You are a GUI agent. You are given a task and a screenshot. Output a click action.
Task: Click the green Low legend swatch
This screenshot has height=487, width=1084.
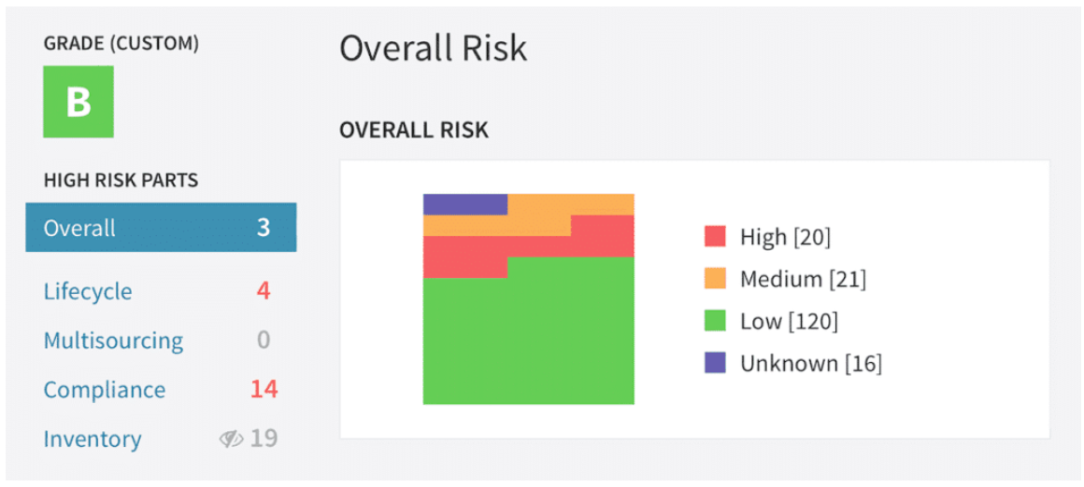[715, 321]
